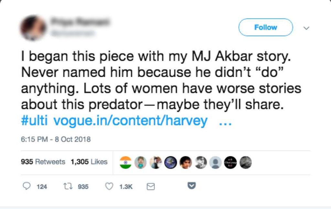The height and width of the screenshot is (209, 331).
Task: Click the reply speech bubble icon
Action: pyautogui.click(x=27, y=186)
